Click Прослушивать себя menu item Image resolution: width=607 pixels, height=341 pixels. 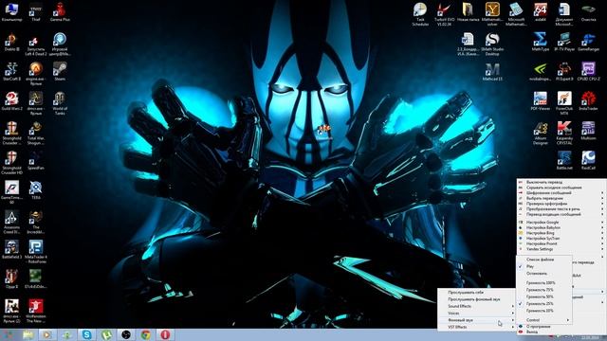[476, 293]
